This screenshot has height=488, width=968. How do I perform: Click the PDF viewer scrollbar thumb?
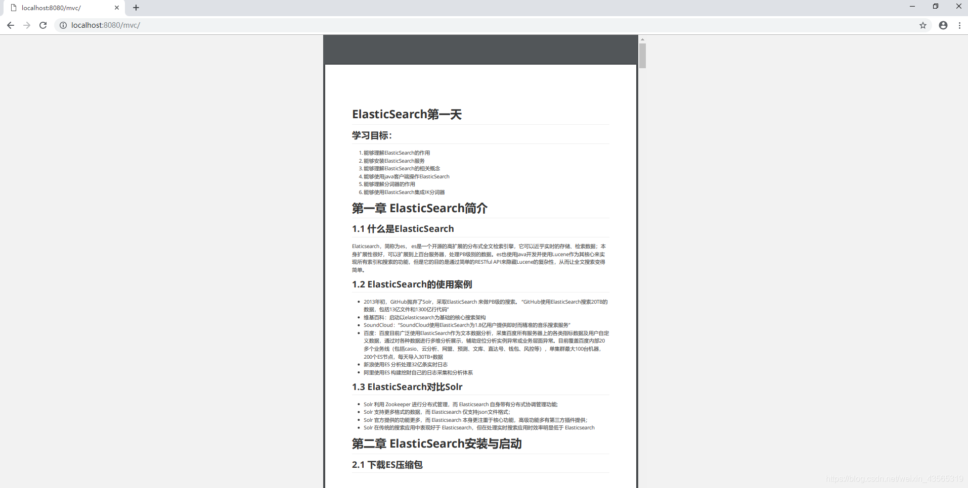point(642,56)
